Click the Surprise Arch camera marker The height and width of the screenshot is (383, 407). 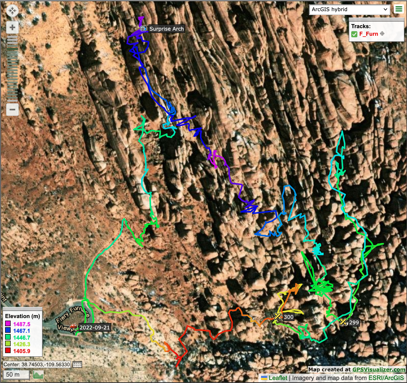[x=143, y=28]
